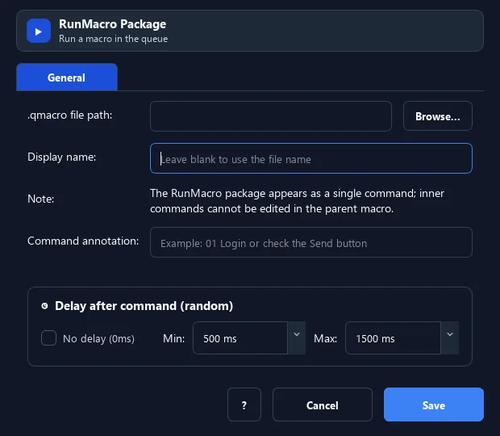
Task: Focus the Display name text field
Action: click(311, 158)
